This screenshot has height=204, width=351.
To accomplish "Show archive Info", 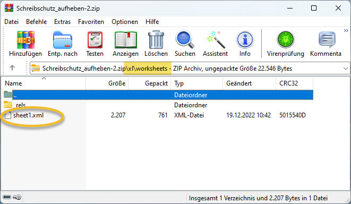I will (x=245, y=44).
